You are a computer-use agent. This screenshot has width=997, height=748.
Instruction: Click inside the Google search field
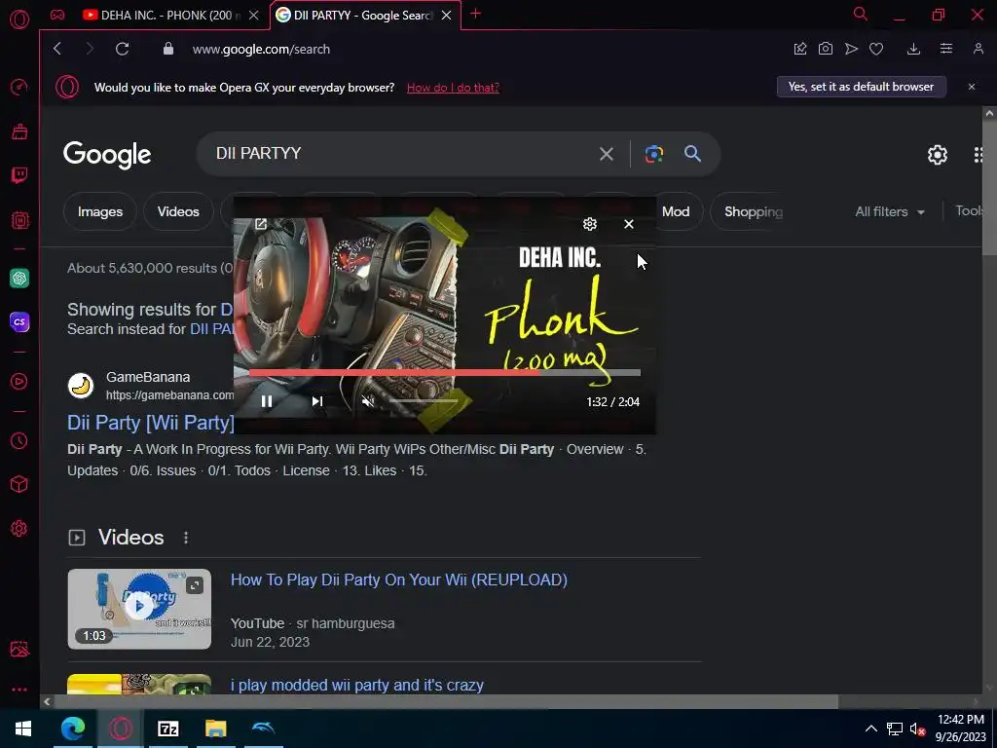[400, 154]
